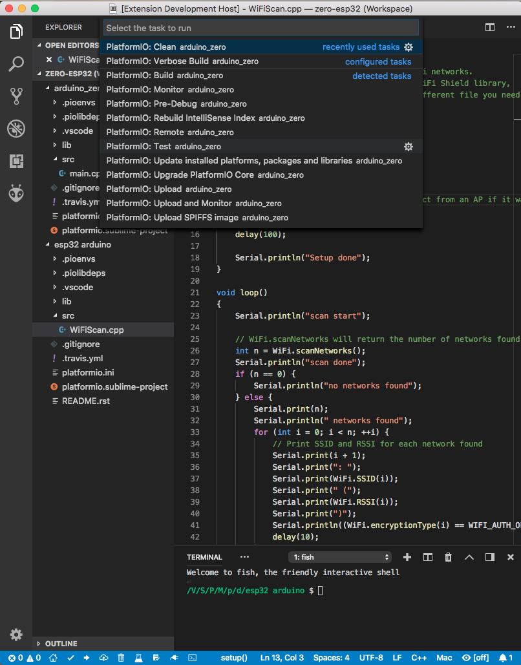Build the project using the checkmark status icon
521x665 pixels.
[x=69, y=657]
